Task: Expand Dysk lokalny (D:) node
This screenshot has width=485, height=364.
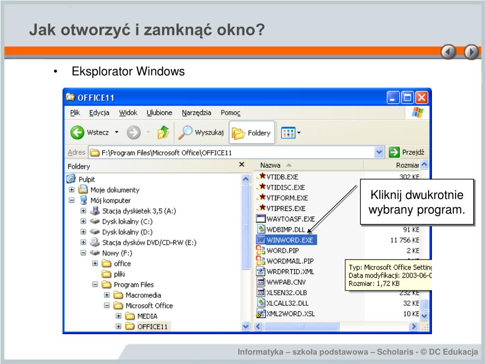Action: coord(83,232)
